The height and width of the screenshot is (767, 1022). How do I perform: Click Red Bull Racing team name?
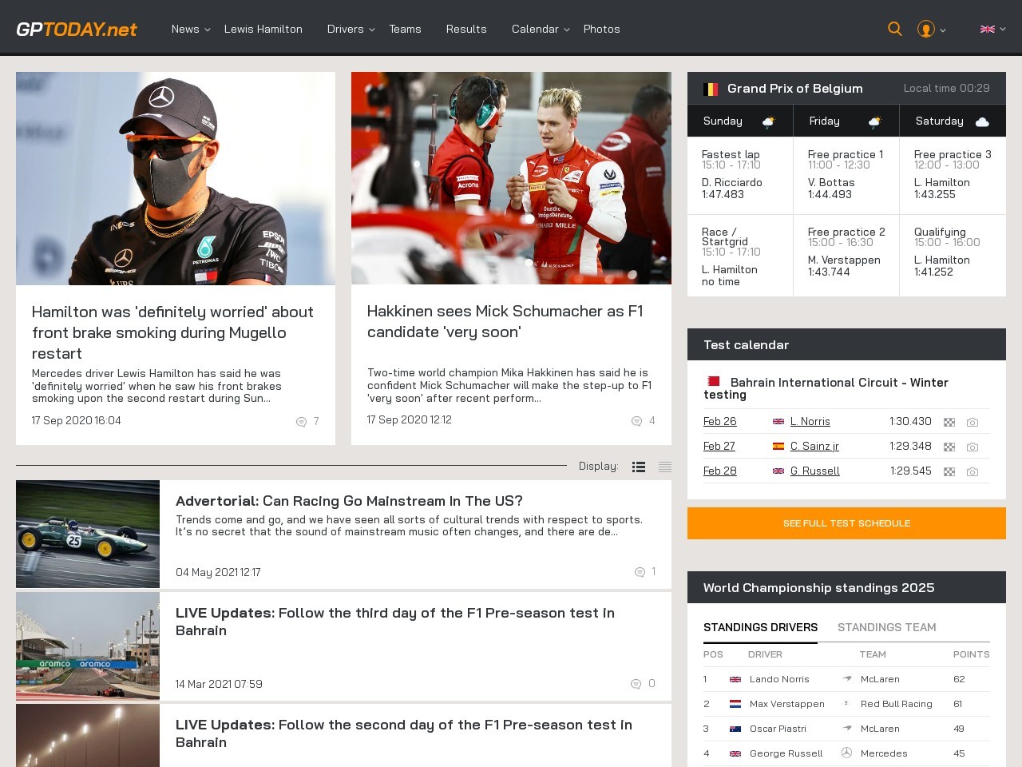pos(896,704)
